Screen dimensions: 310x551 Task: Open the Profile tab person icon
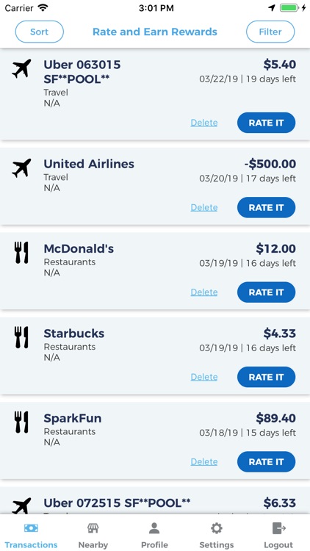154,527
